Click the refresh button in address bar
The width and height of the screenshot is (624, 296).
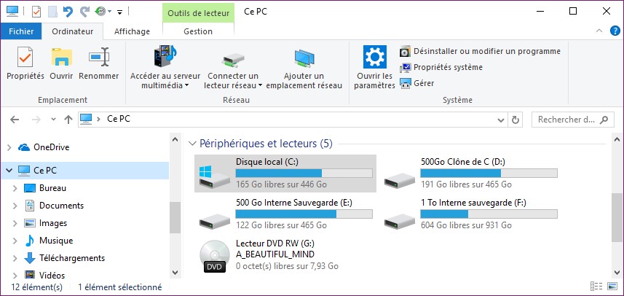coord(516,119)
